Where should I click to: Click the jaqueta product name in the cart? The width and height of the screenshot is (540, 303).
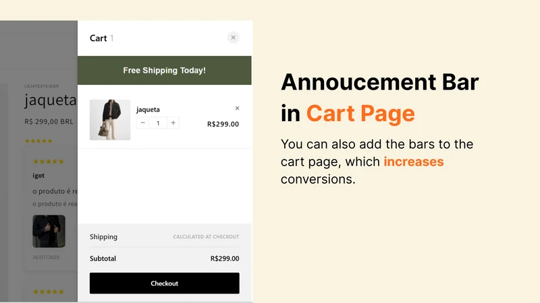pos(148,109)
